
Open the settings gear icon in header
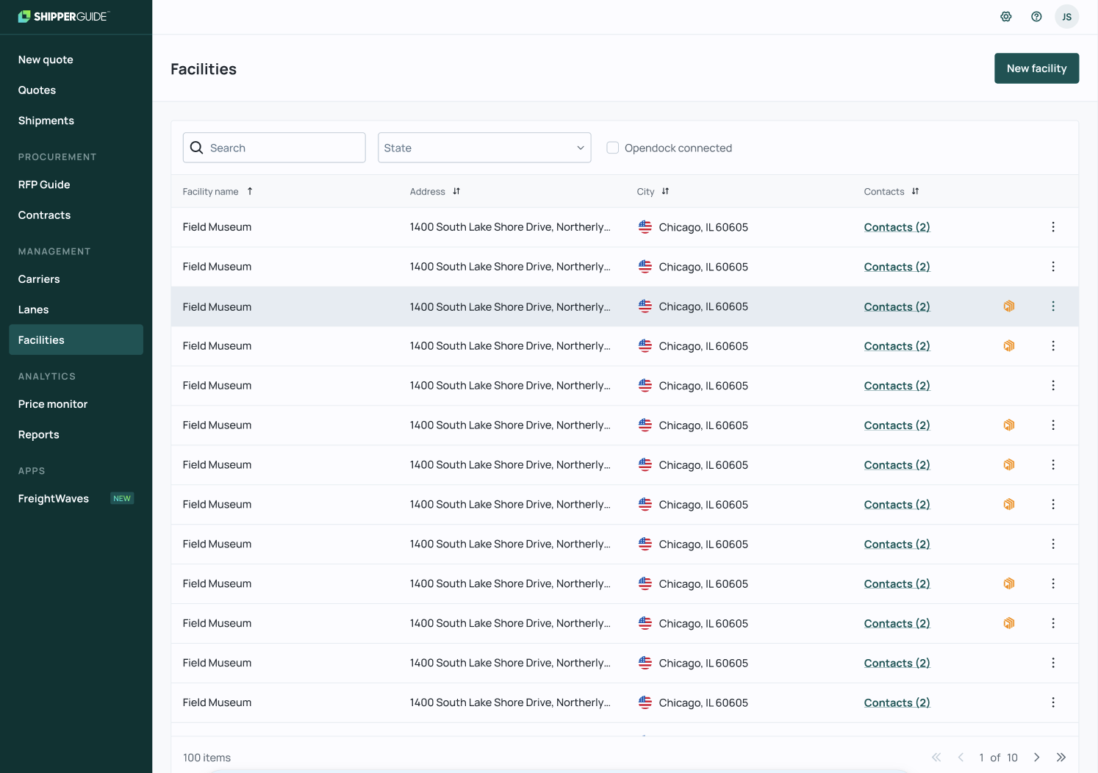pyautogui.click(x=1005, y=17)
